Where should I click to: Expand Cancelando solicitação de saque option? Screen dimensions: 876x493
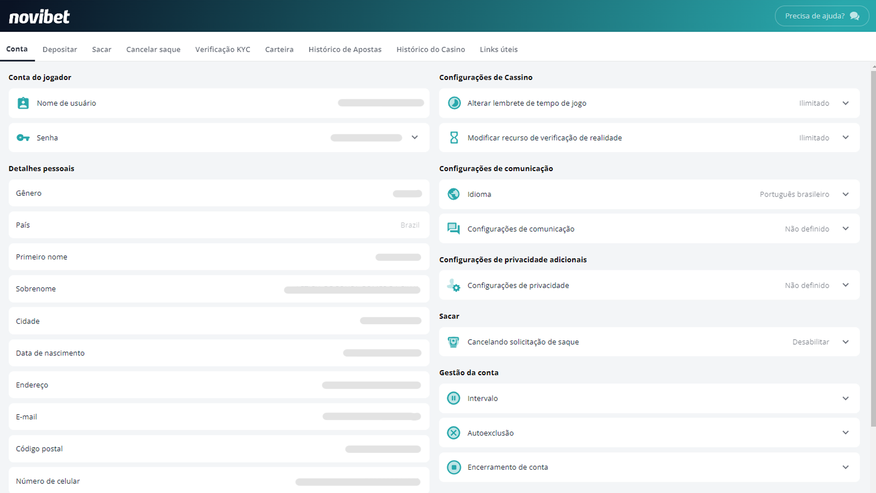(845, 342)
